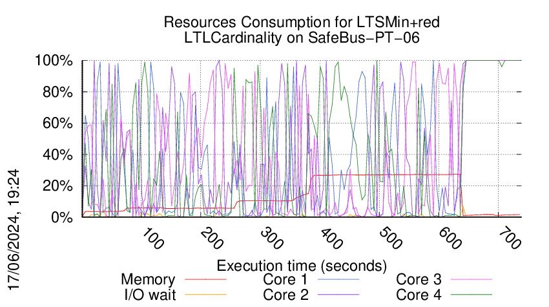Click the blue Core 1 legend line sample
This screenshot has width=549, height=307.
coord(338,280)
